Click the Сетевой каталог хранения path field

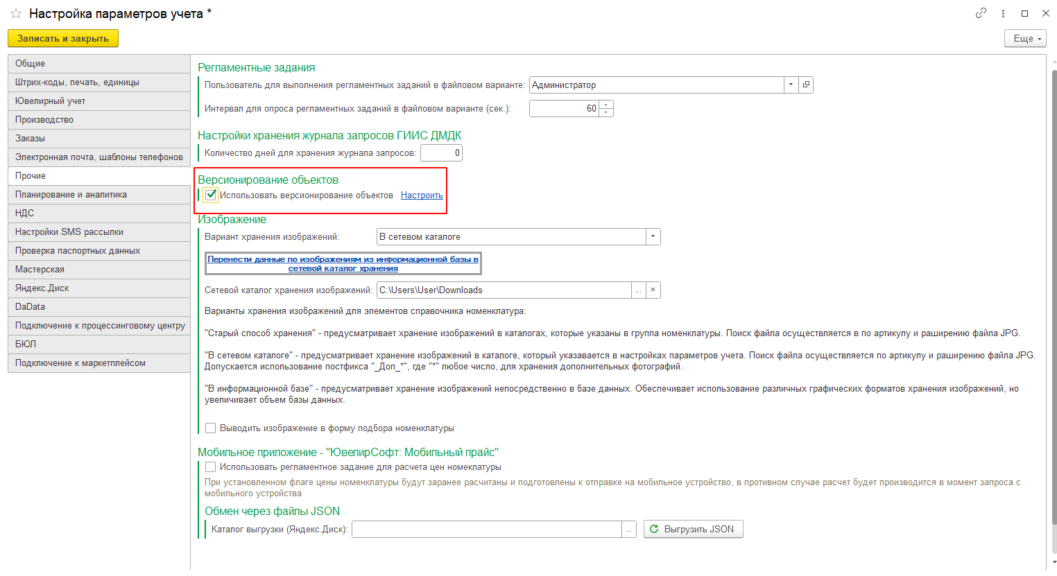[504, 290]
